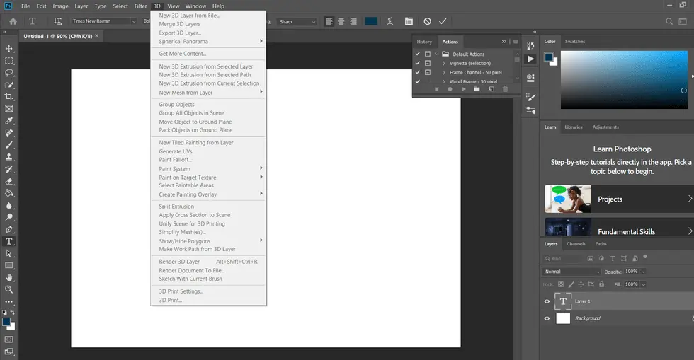Open the Edit Toolbar ellipsis
This screenshot has height=360, width=694.
pyautogui.click(x=8, y=301)
